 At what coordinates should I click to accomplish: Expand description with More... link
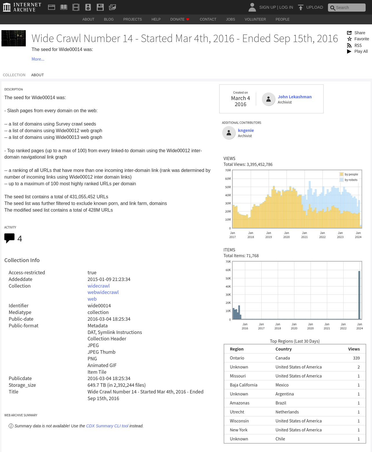tap(38, 59)
